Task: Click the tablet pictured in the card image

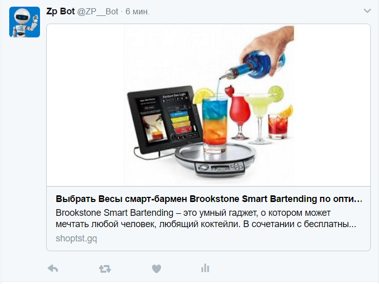Action: [164, 119]
